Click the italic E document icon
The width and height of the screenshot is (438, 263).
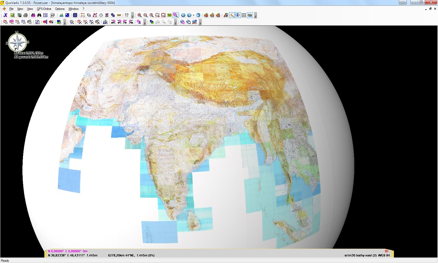pos(37,22)
